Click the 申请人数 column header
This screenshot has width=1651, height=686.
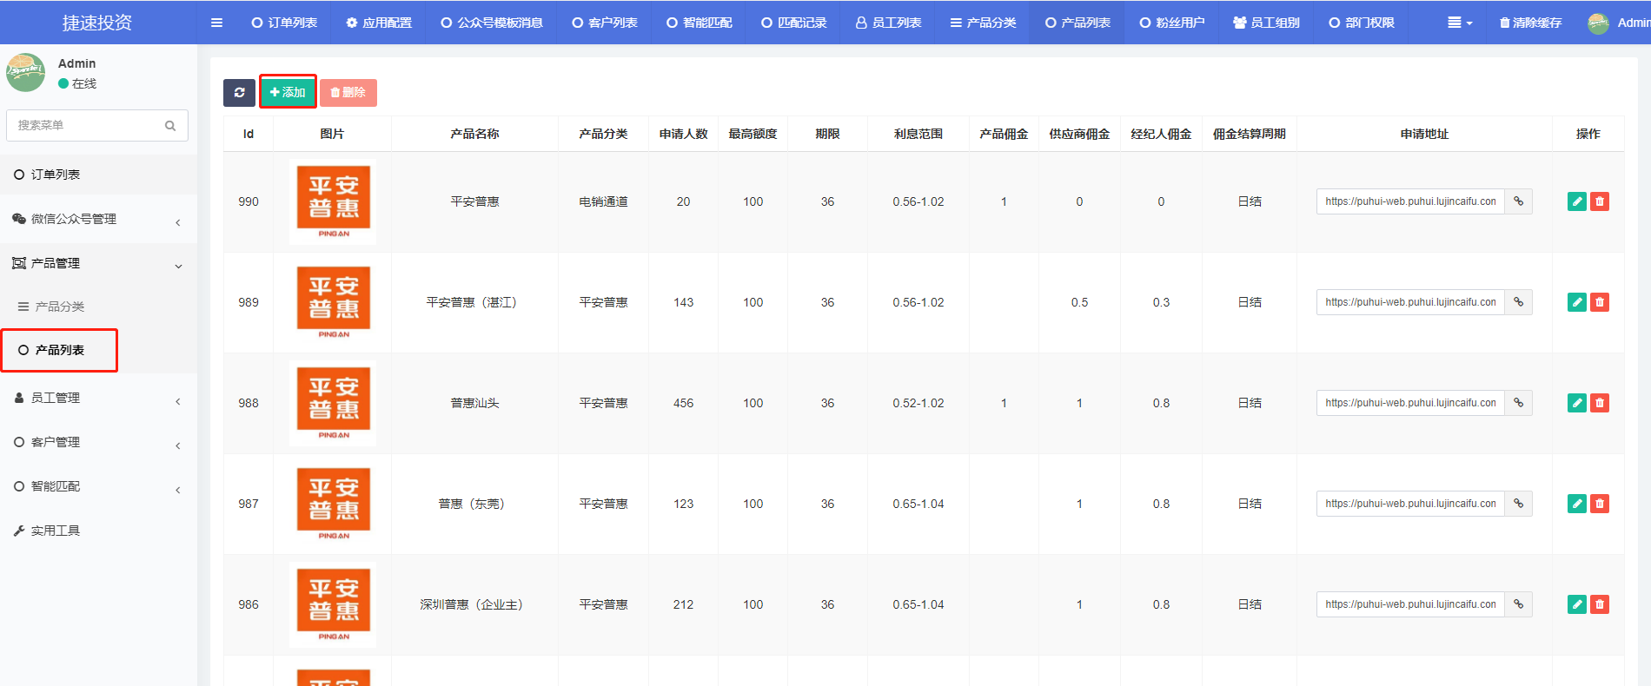(x=683, y=134)
